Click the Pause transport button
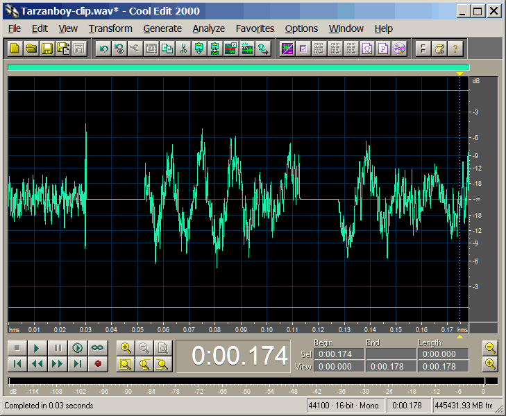 [58, 348]
